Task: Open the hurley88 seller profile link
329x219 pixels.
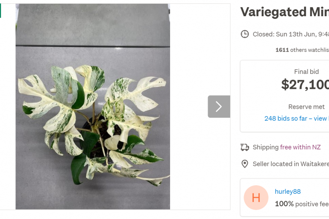Action: [288, 192]
